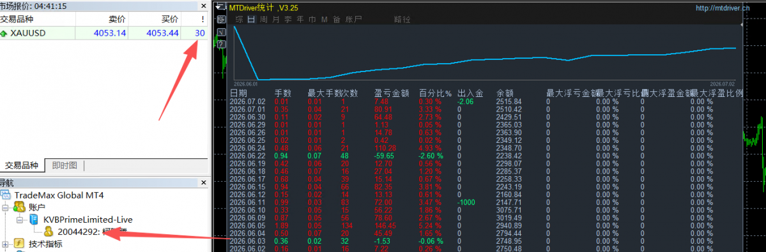This screenshot has width=766, height=252.
Task: Expand the 技术指标 tree node
Action: [5, 244]
